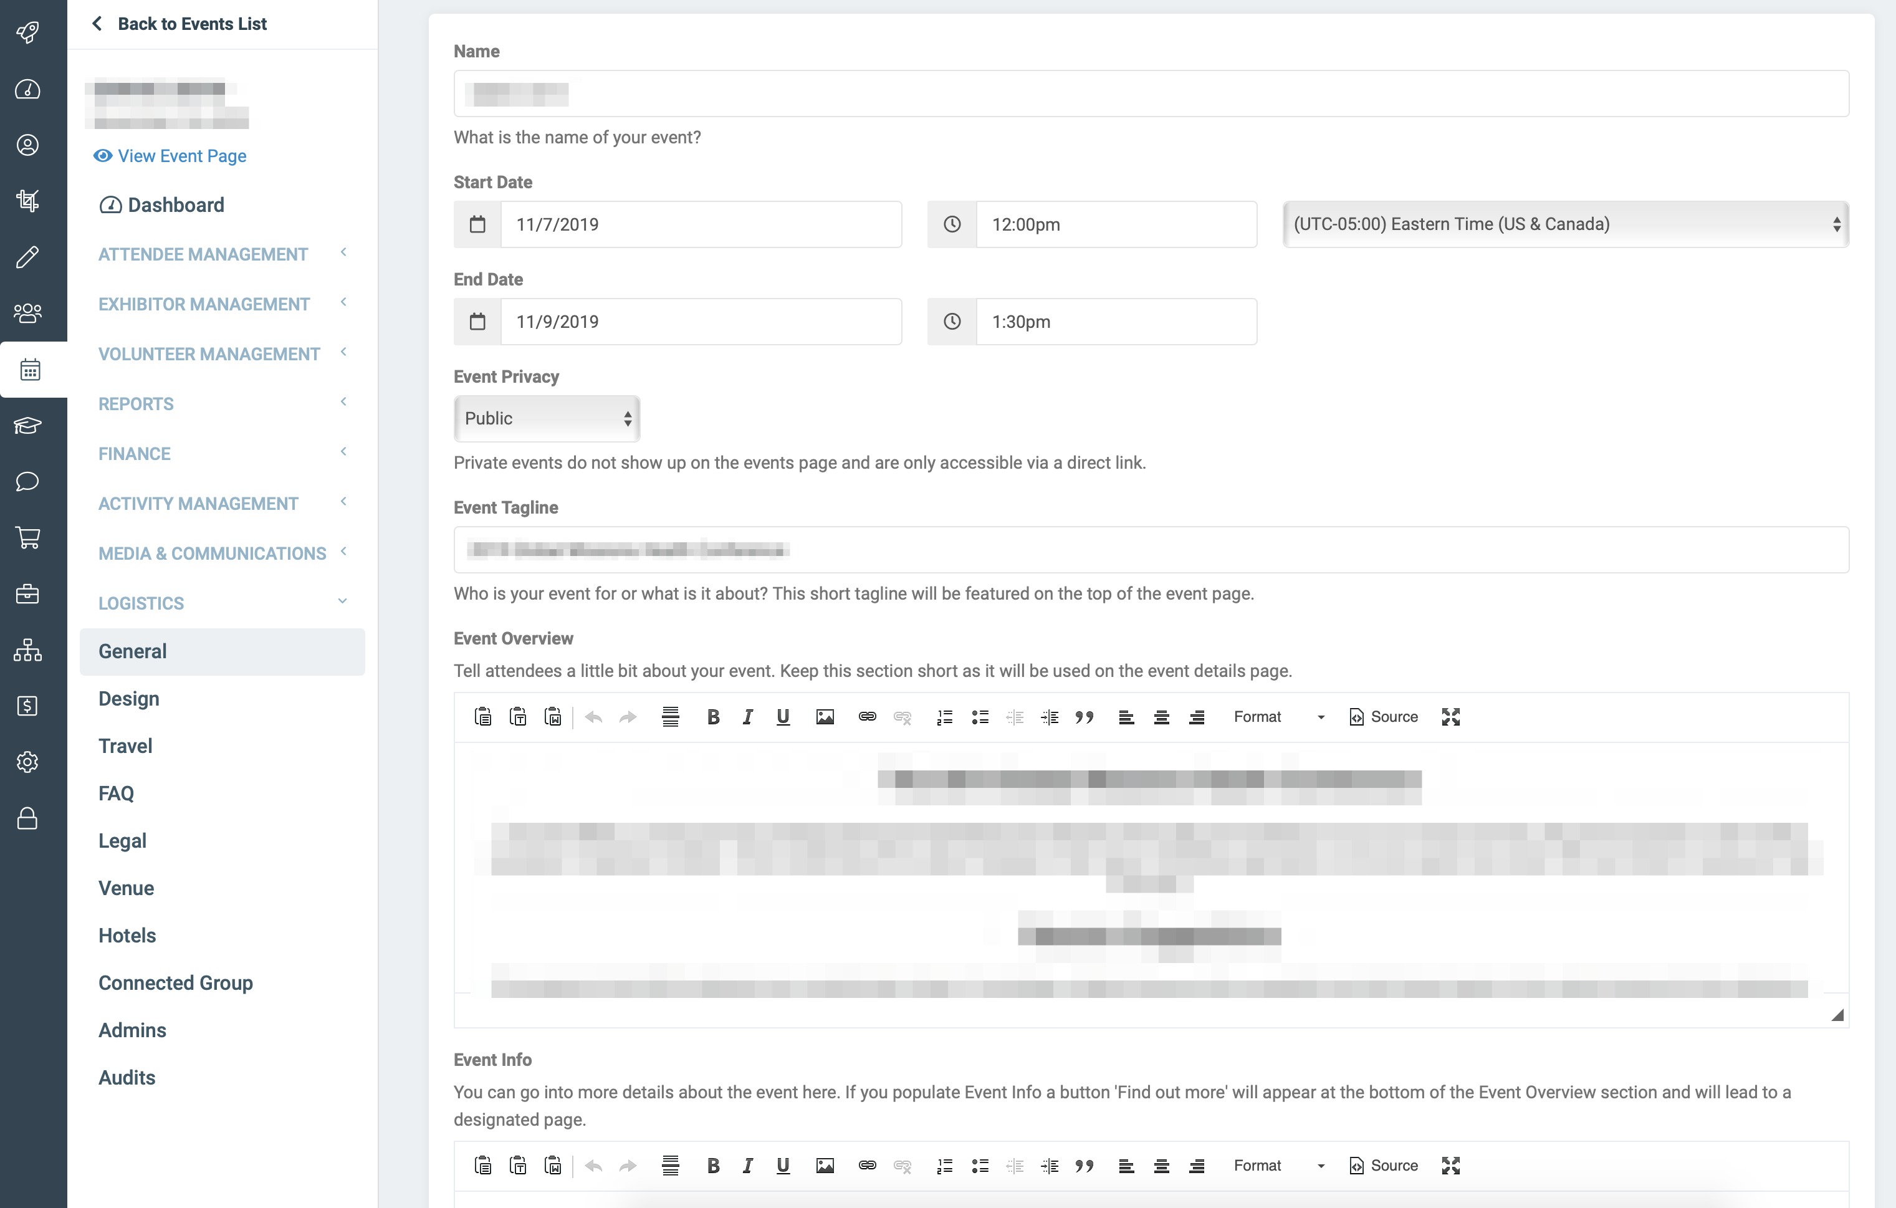Click the View Event Page link
The width and height of the screenshot is (1896, 1208).
(x=181, y=156)
